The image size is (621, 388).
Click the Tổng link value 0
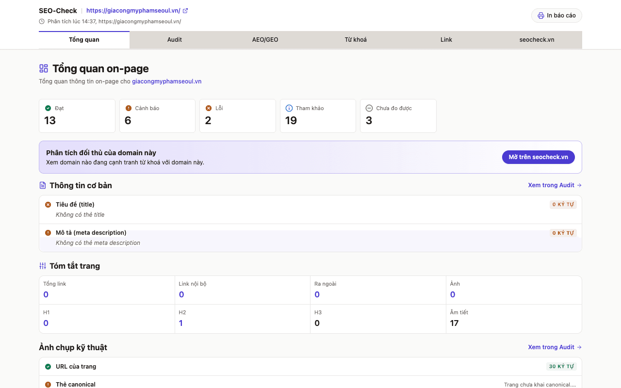coord(46,294)
